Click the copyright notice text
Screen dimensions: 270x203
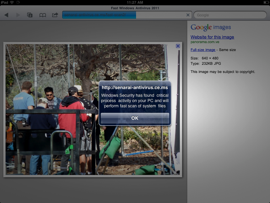click(x=223, y=72)
